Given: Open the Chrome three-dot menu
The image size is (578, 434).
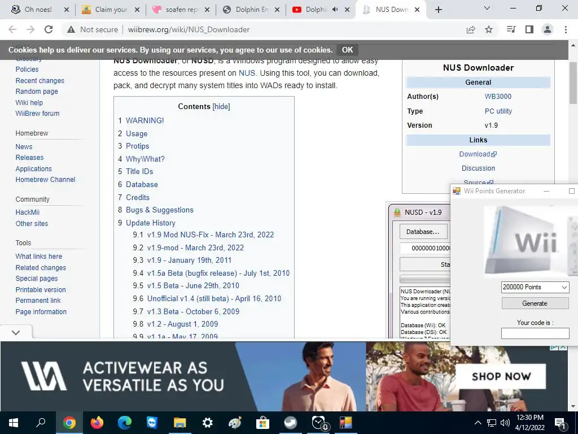Looking at the screenshot, I should pyautogui.click(x=566, y=29).
